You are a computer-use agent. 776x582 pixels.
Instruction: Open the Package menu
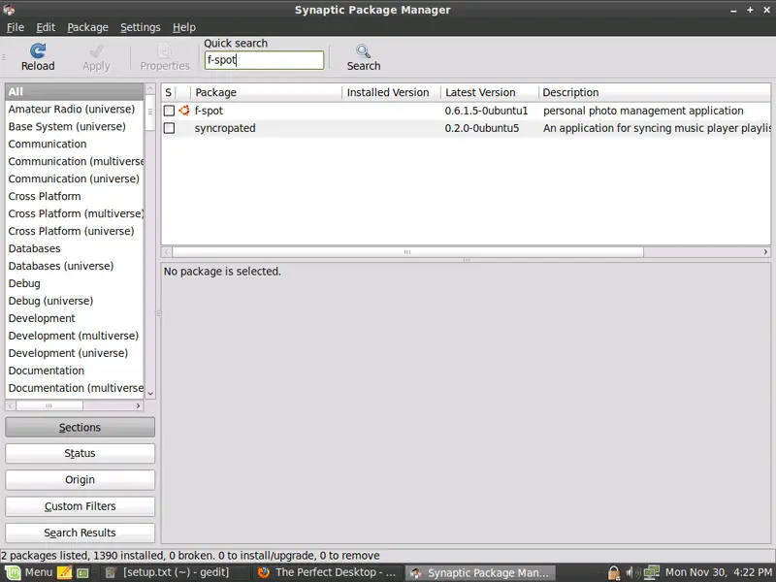[87, 27]
